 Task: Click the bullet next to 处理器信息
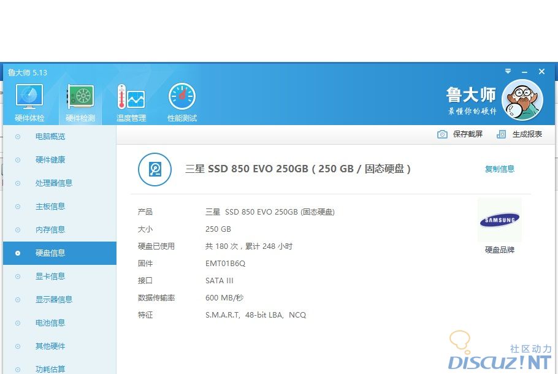(18, 183)
